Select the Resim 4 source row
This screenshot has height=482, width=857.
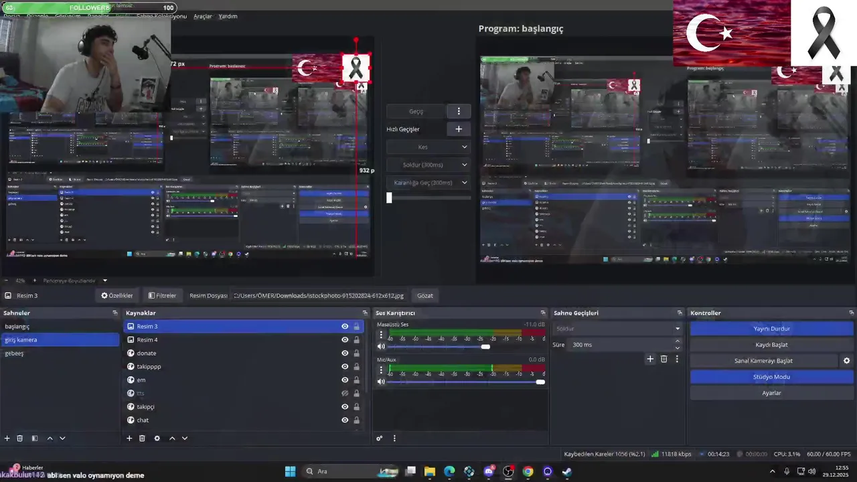click(244, 339)
